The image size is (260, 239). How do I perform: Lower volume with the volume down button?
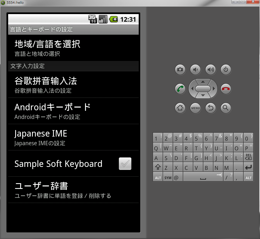pos(196,70)
